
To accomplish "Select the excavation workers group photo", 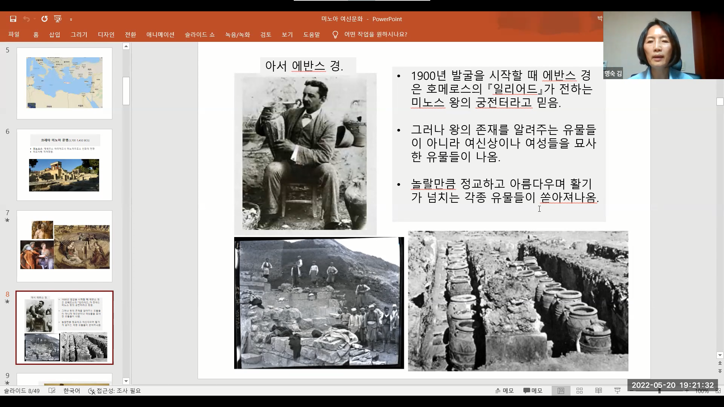I will pyautogui.click(x=319, y=303).
